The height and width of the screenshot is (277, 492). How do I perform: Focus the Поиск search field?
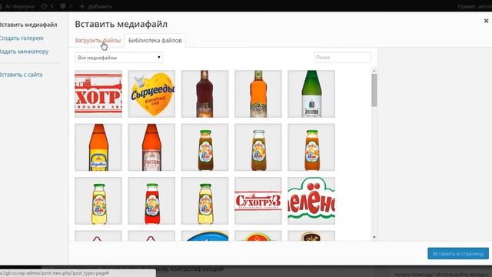click(342, 58)
